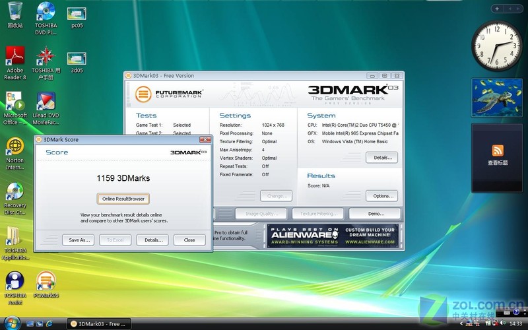Open the TOSHIBA user manual shortcut
528x330 pixels.
click(x=46, y=63)
